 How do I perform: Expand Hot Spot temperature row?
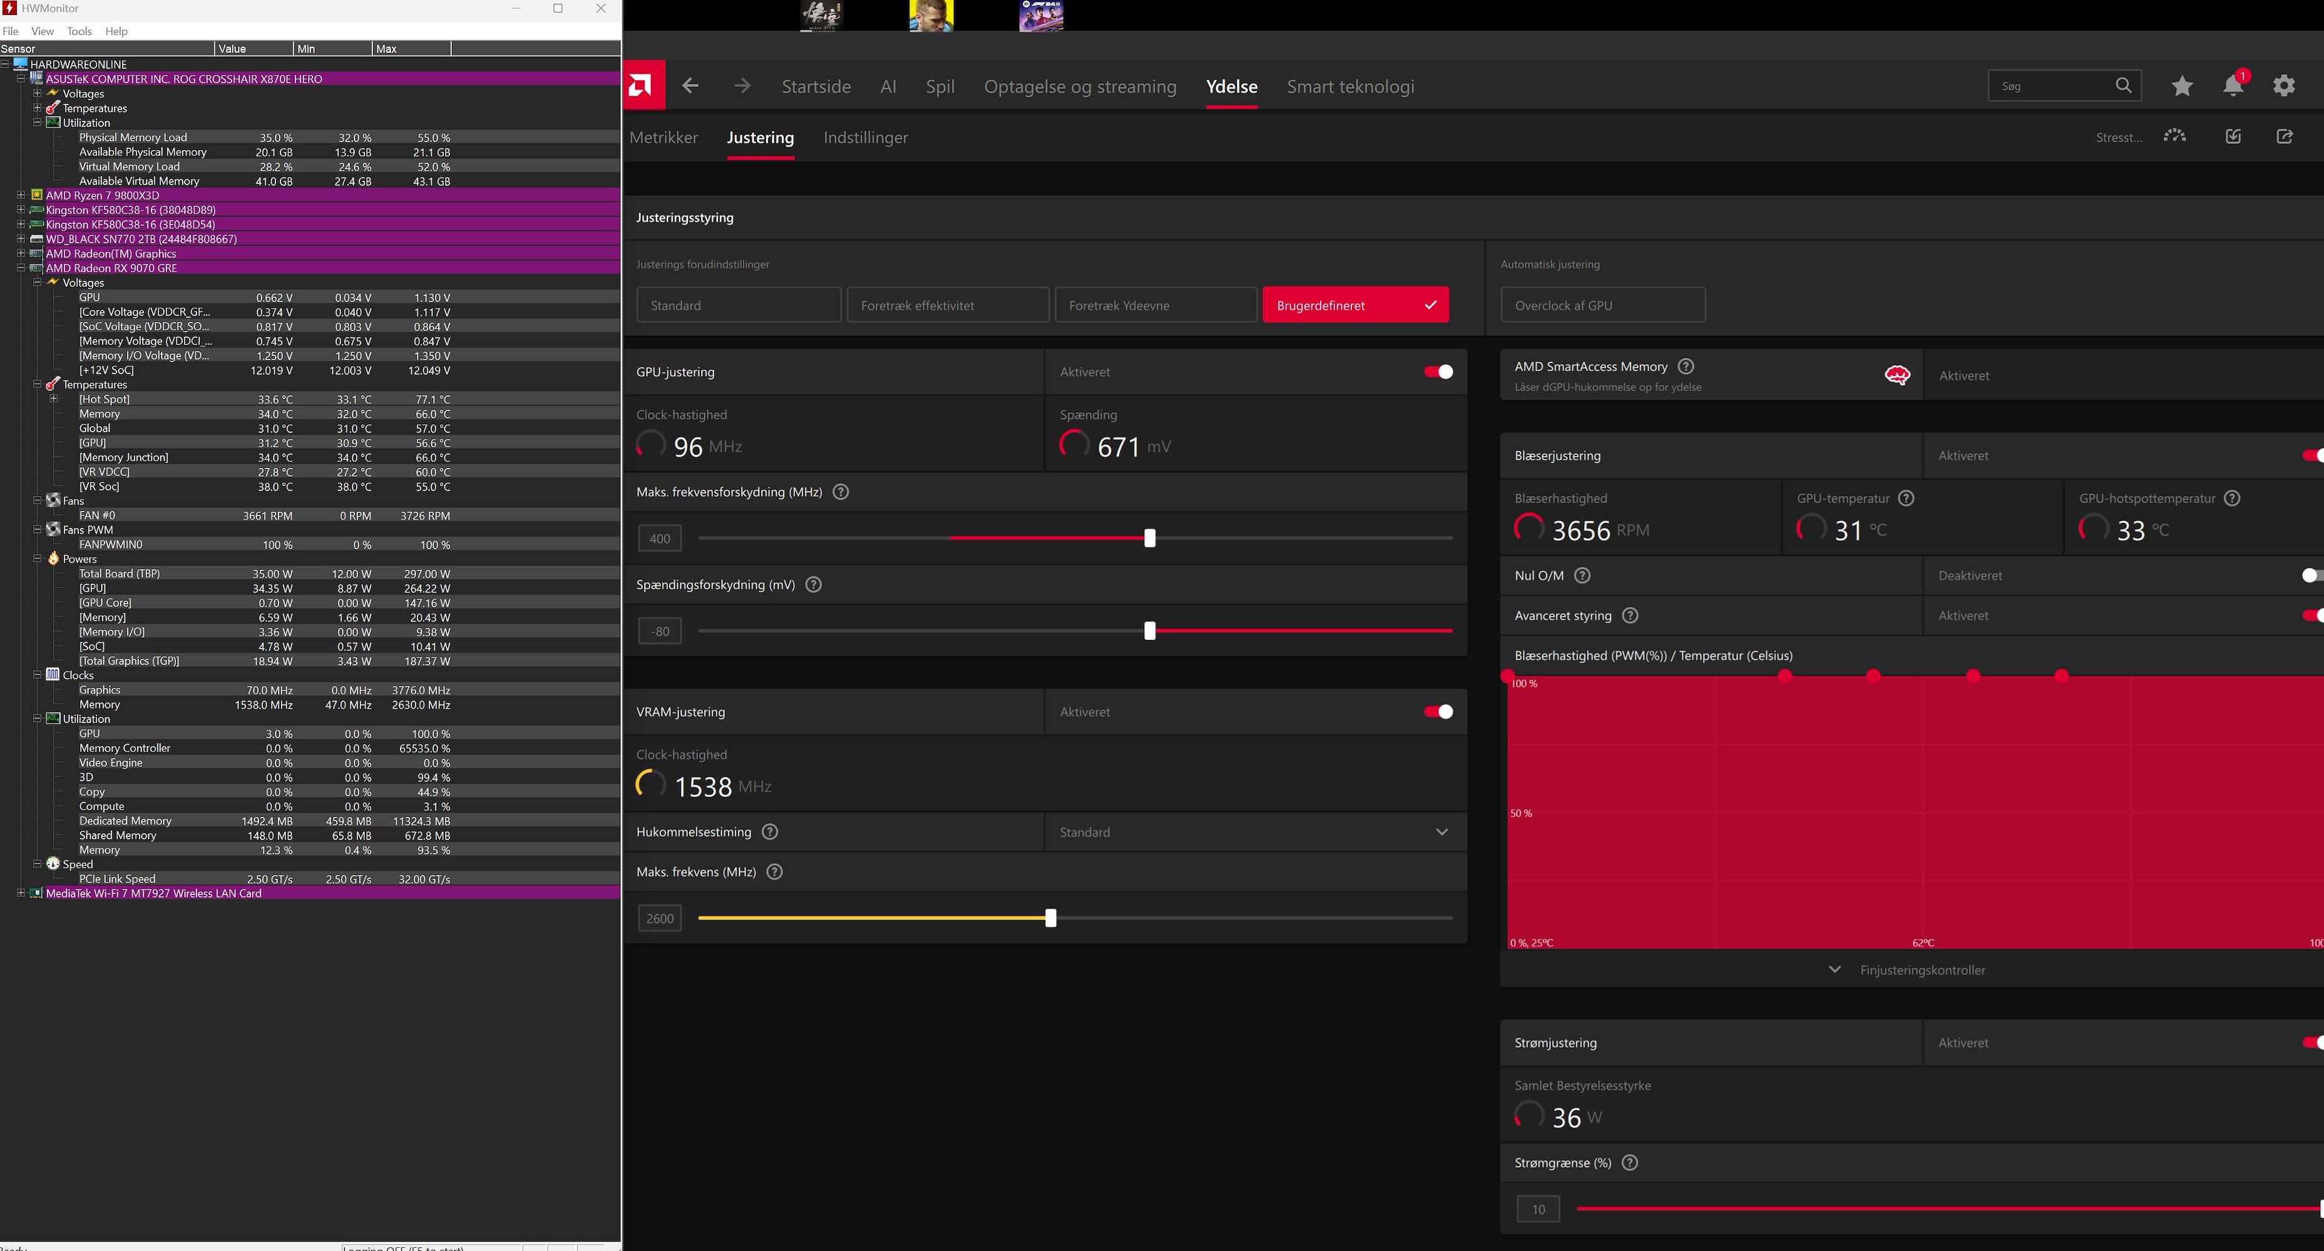pyautogui.click(x=53, y=398)
